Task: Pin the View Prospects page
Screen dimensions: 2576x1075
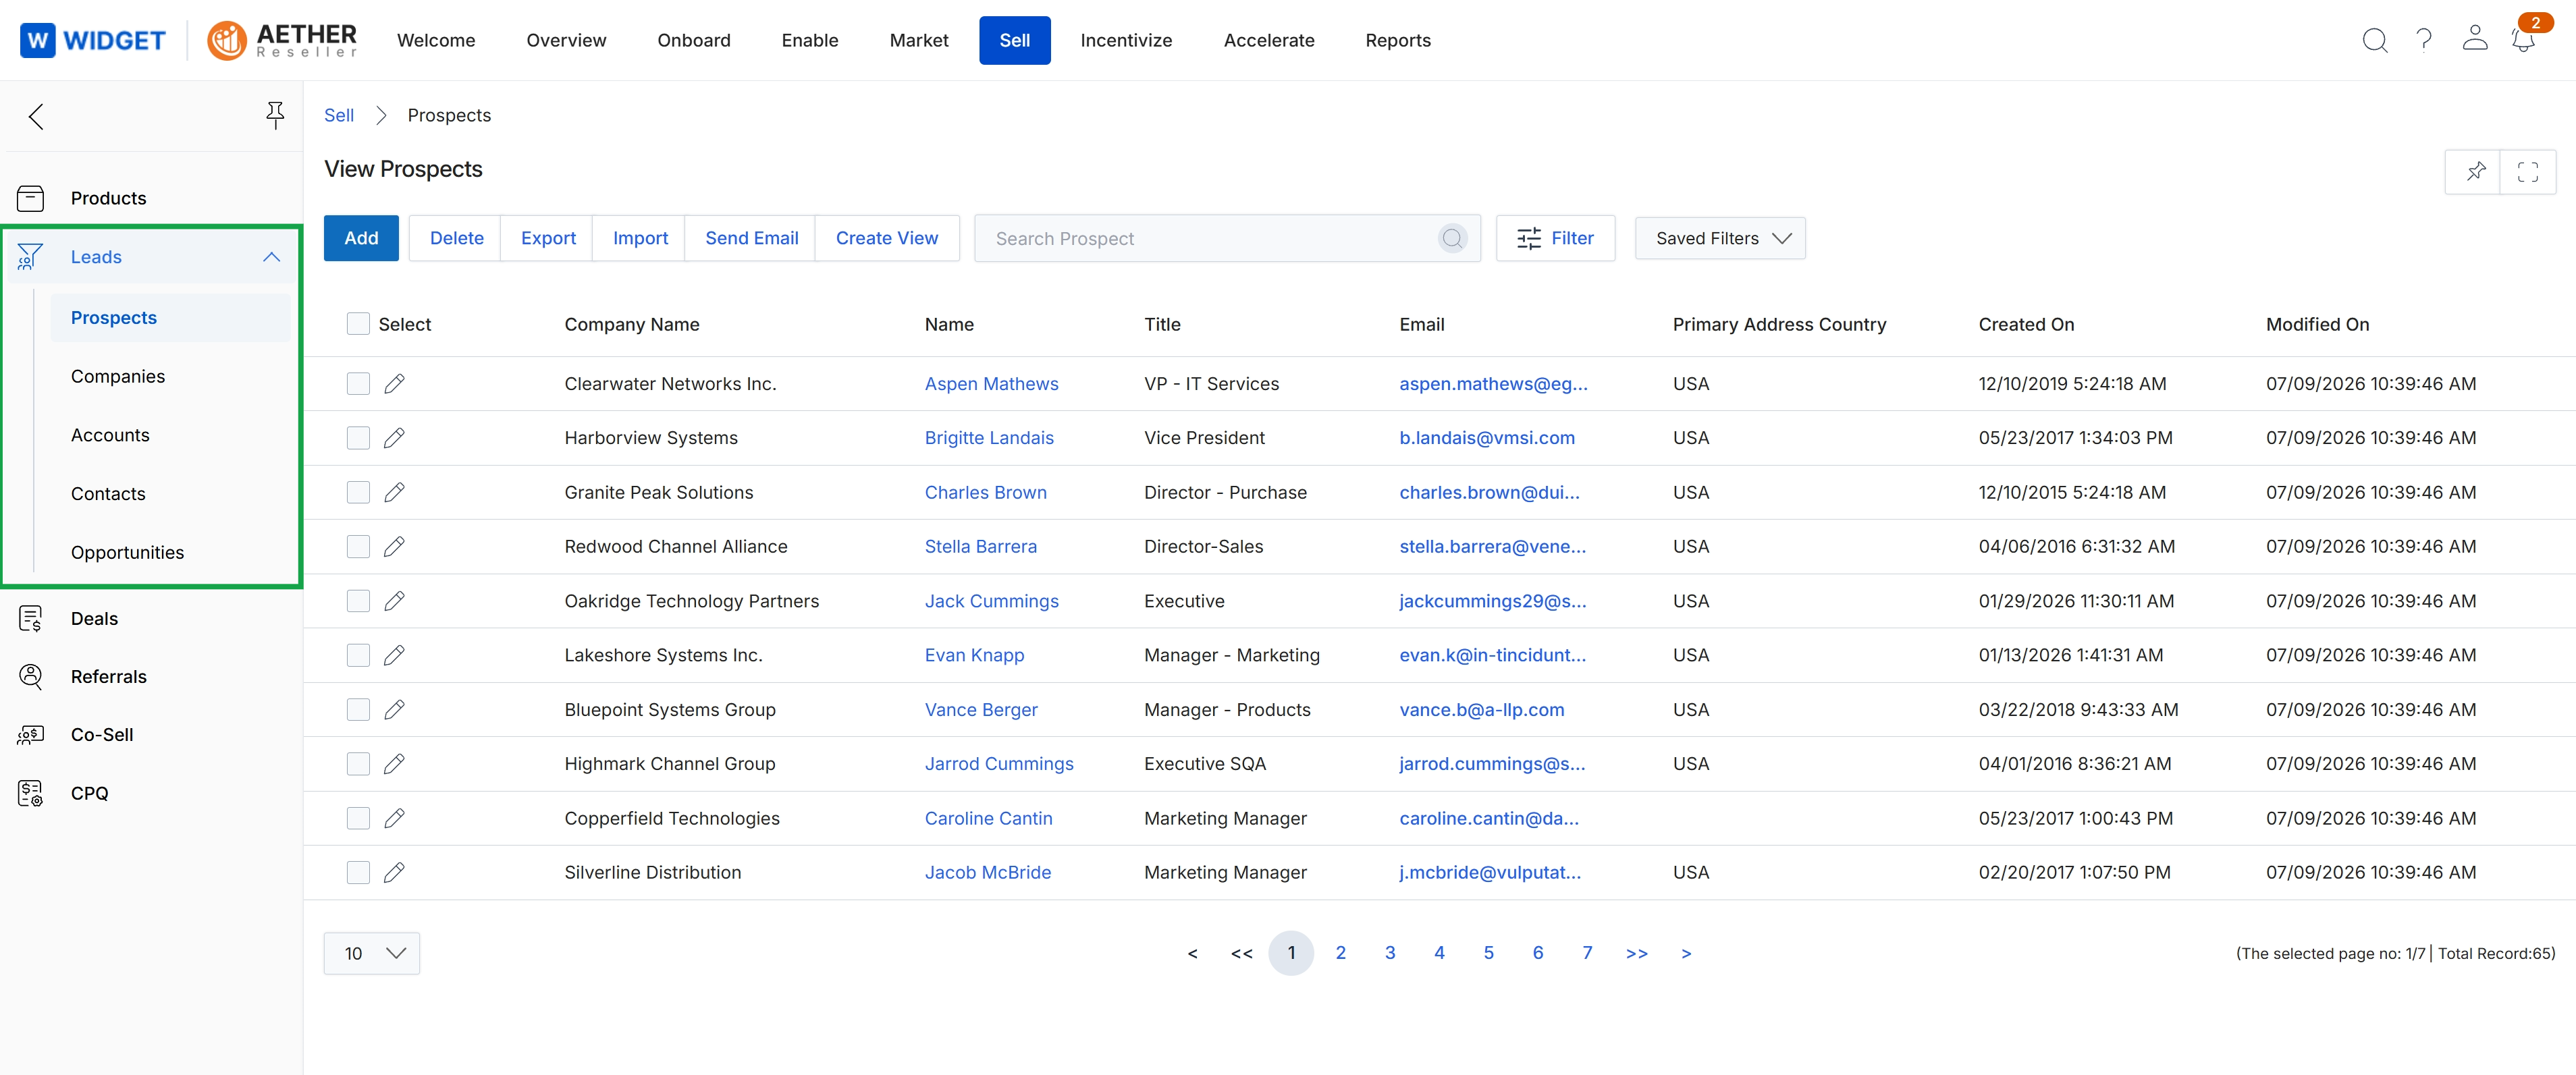Action: 2474,172
